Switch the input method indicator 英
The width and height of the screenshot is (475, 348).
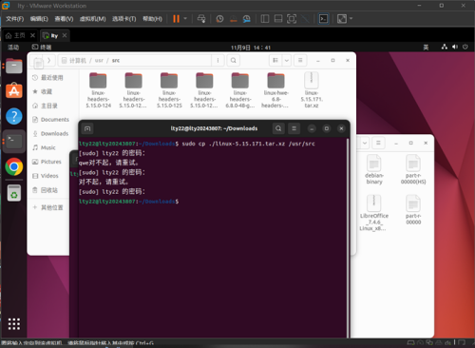(426, 48)
